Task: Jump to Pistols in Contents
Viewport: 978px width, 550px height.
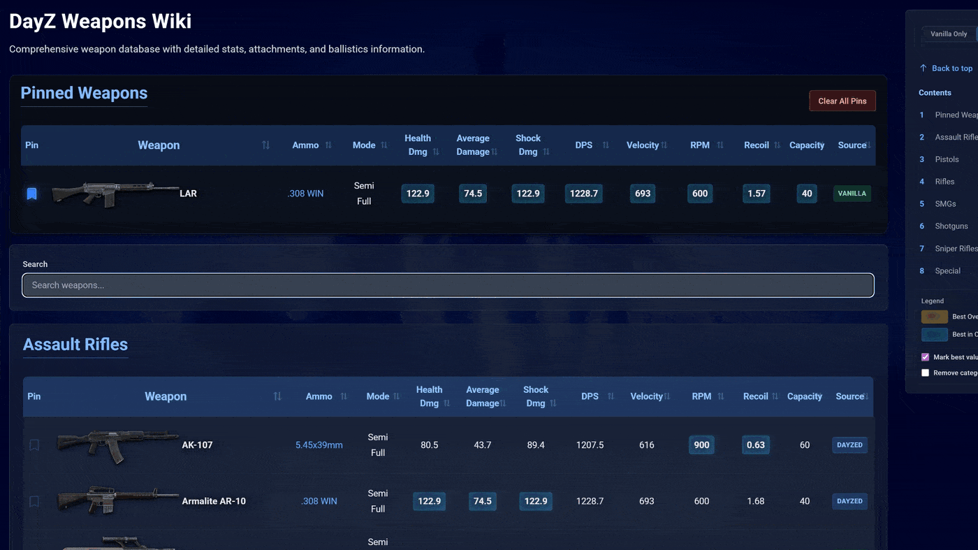Action: 947,159
